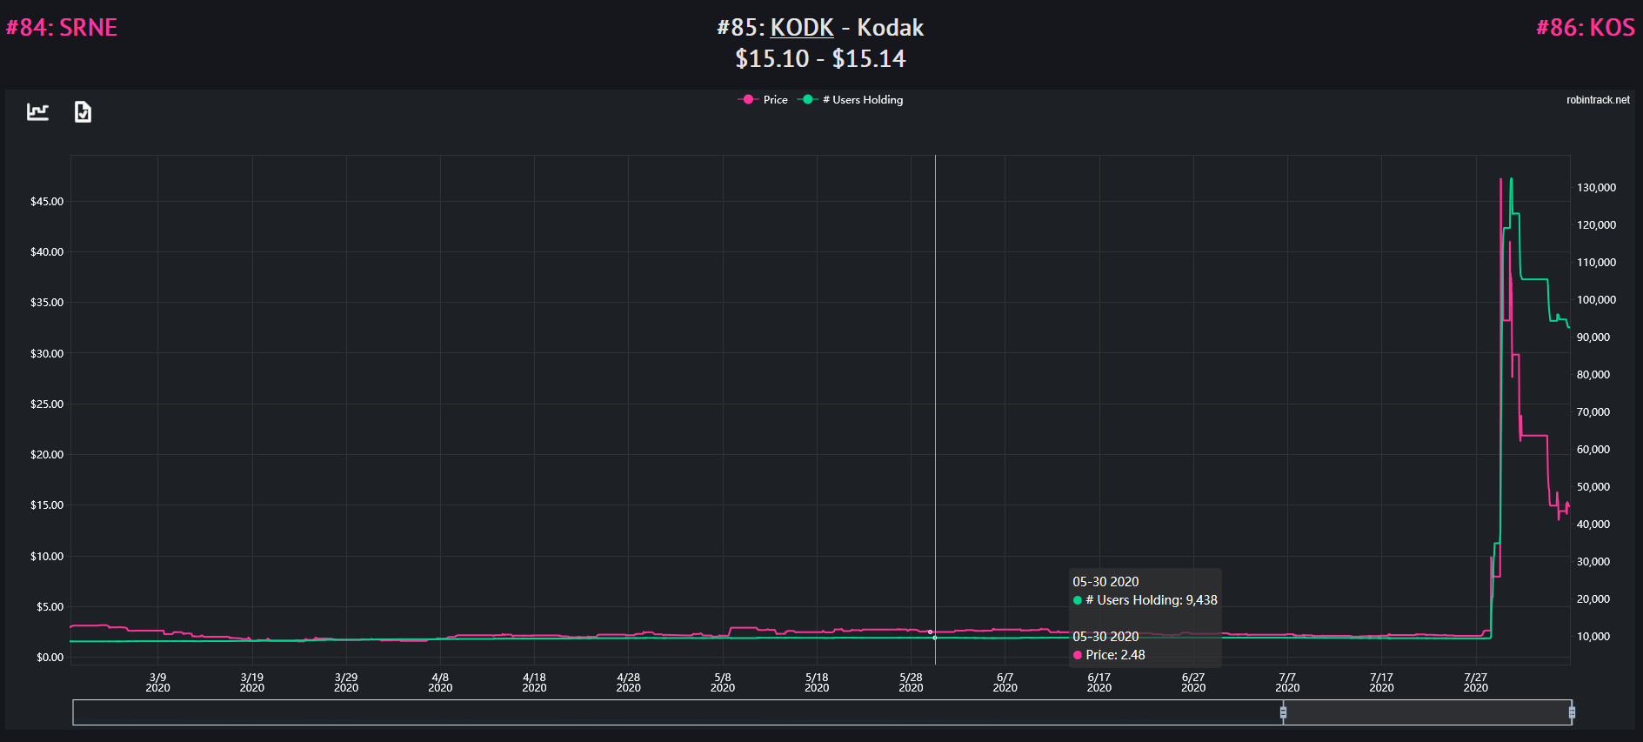Click the 50,000 users axis label

(x=1593, y=487)
